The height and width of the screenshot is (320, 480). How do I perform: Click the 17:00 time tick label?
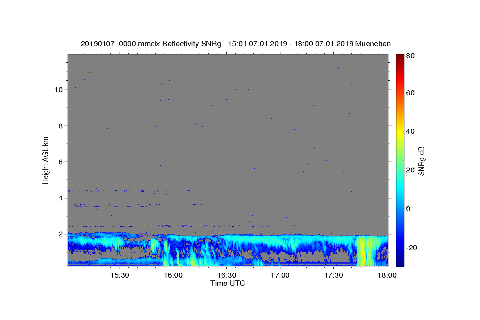coord(280,275)
